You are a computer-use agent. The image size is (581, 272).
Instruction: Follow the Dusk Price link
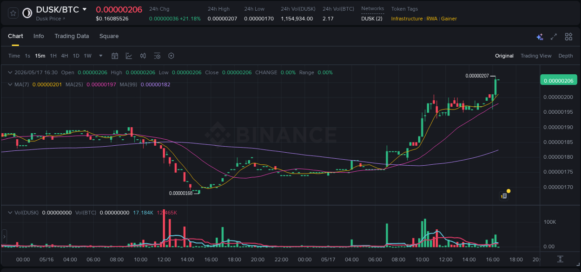[x=51, y=19]
